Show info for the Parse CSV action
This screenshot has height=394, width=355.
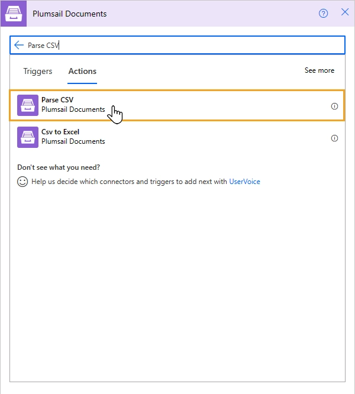pos(334,106)
